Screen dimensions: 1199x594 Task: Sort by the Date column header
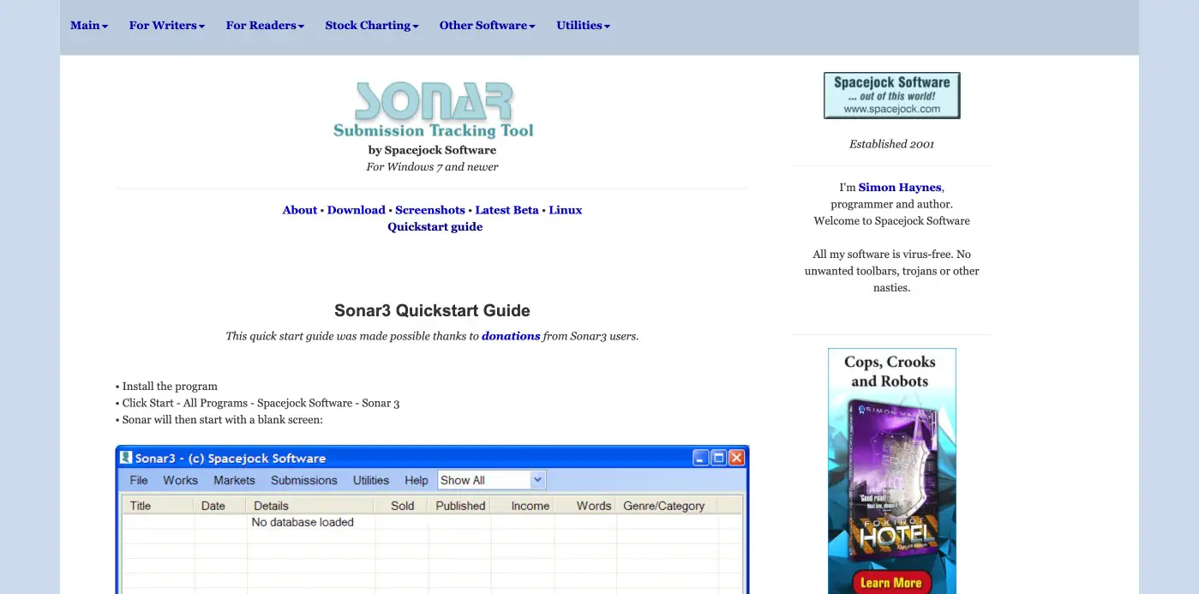click(220, 506)
